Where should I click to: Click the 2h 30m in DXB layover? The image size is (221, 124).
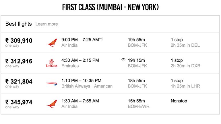click(x=185, y=66)
